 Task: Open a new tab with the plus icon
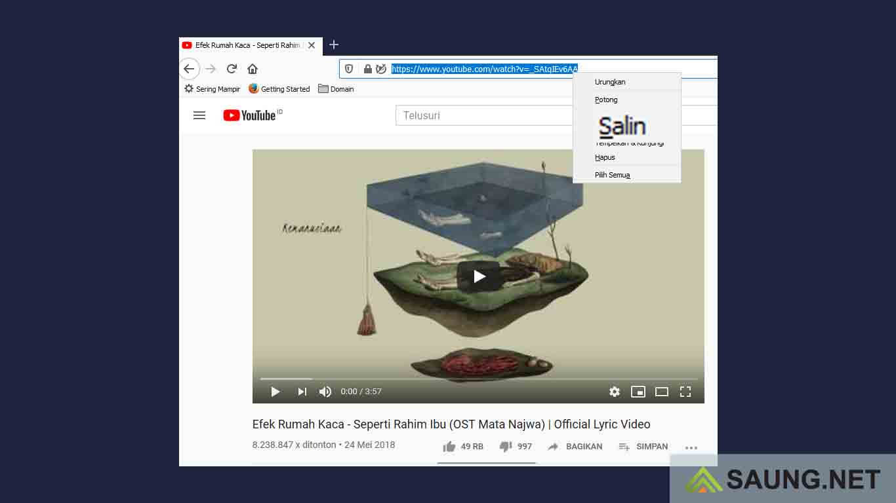[334, 45]
